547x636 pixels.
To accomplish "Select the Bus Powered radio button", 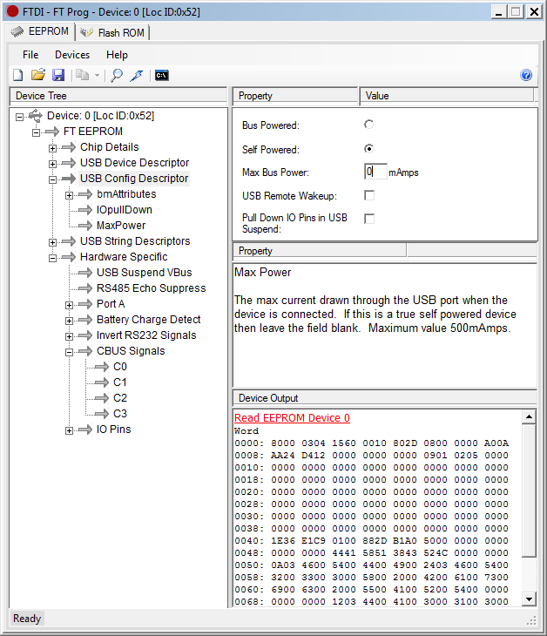I will (368, 125).
